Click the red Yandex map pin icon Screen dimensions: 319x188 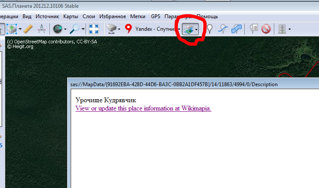[128, 29]
